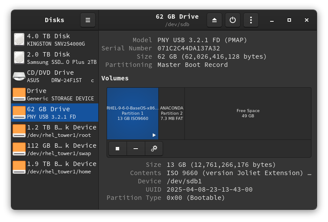Select the 2.0 TB Samsung SSD entry
This screenshot has height=222, width=328.
pyautogui.click(x=55, y=58)
